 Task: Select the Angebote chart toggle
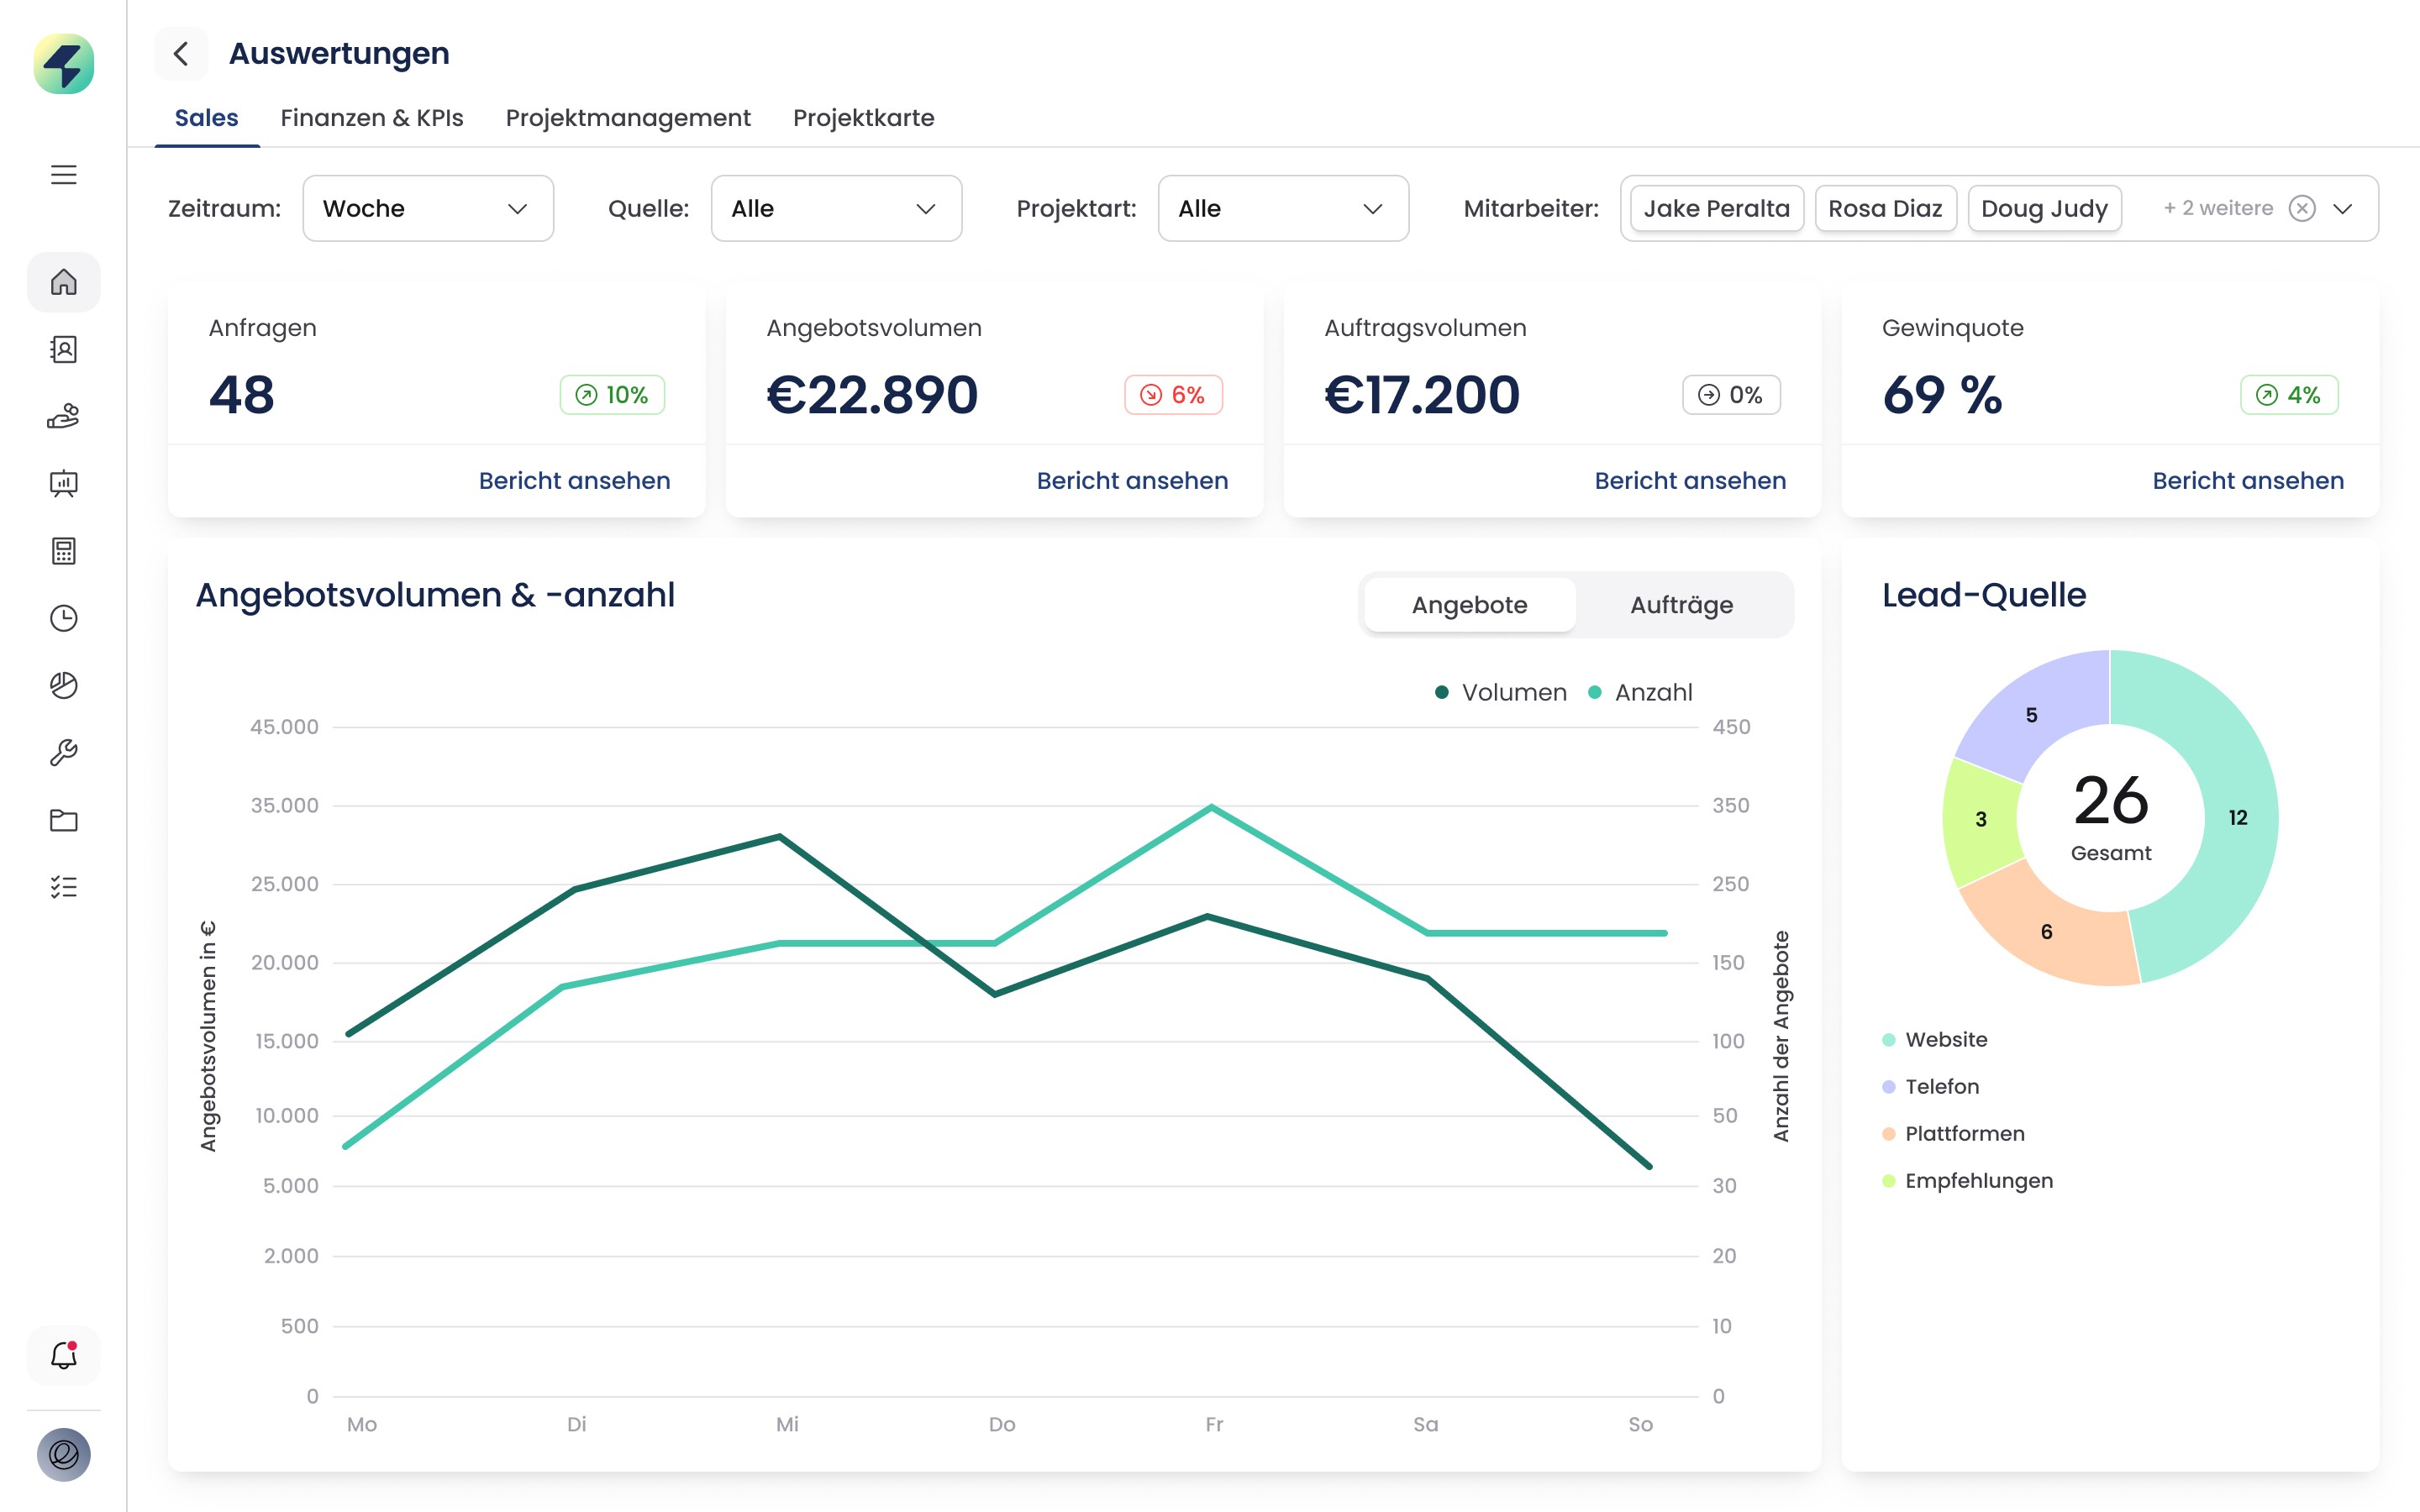(1469, 605)
